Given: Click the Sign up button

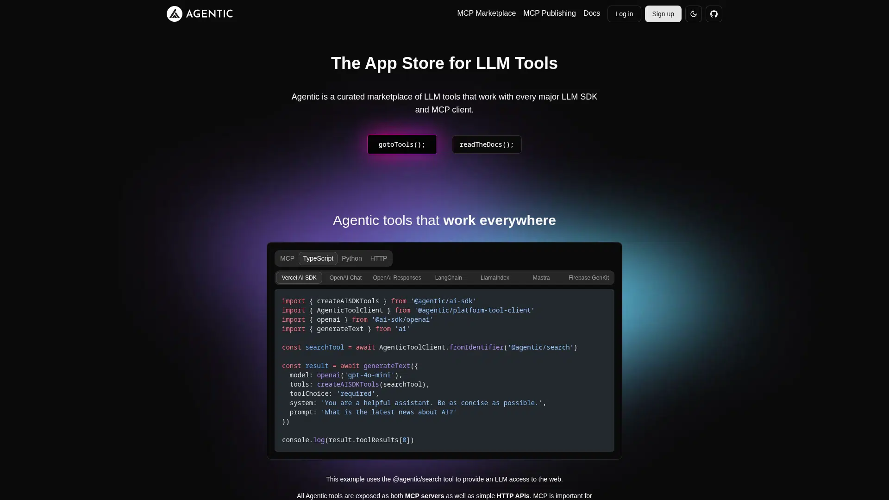Looking at the screenshot, I should point(663,14).
